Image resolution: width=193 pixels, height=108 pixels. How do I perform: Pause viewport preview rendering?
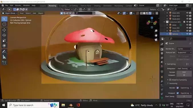click(x=157, y=13)
